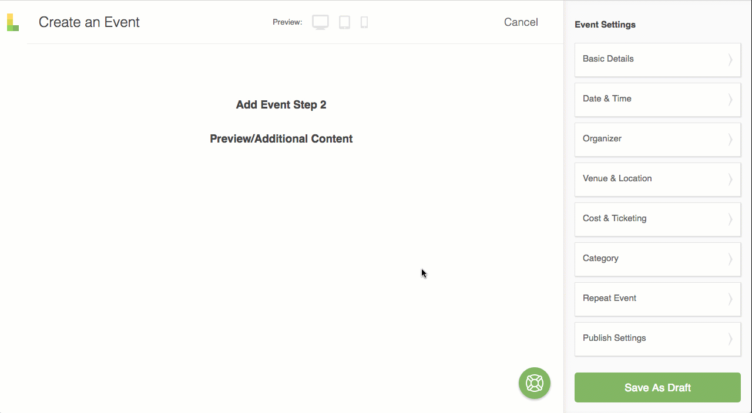This screenshot has width=752, height=413.
Task: Select the tablet preview icon
Action: click(x=345, y=22)
